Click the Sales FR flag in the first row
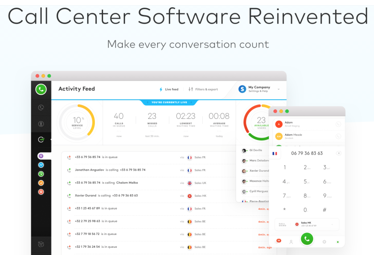This screenshot has height=255, width=374. point(189,157)
